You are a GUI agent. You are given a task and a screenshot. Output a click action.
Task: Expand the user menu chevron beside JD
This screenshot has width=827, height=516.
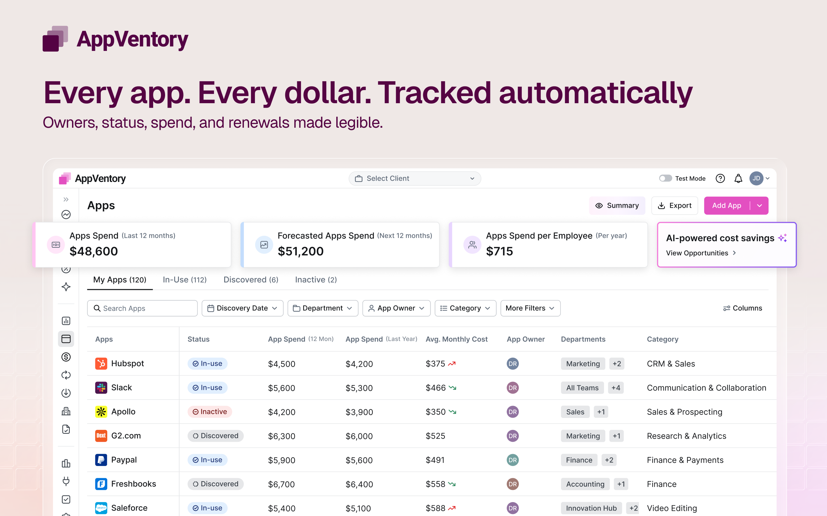click(768, 178)
